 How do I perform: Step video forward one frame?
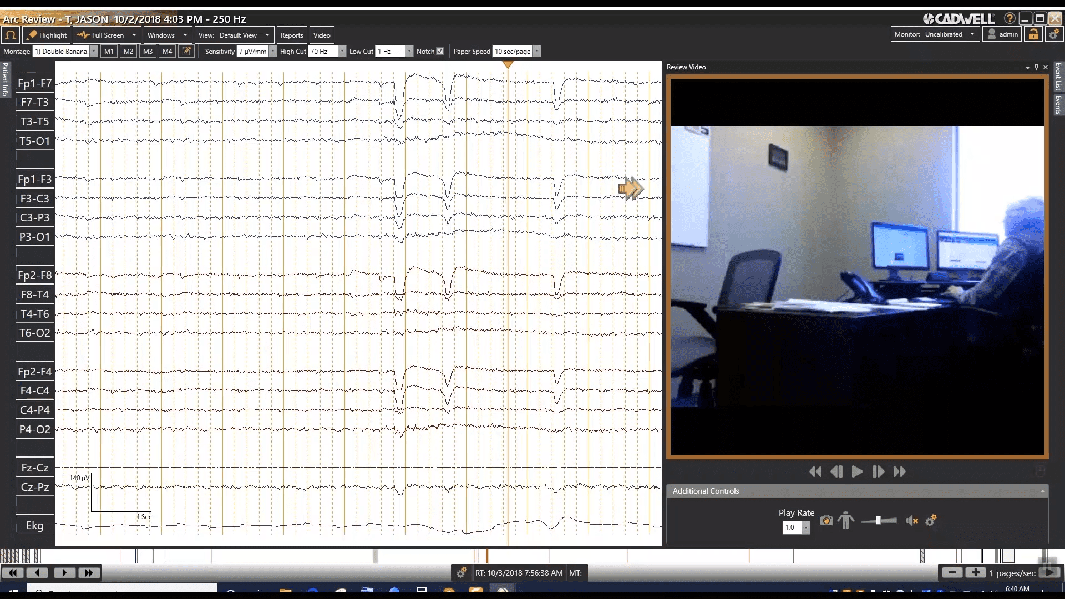pyautogui.click(x=878, y=471)
